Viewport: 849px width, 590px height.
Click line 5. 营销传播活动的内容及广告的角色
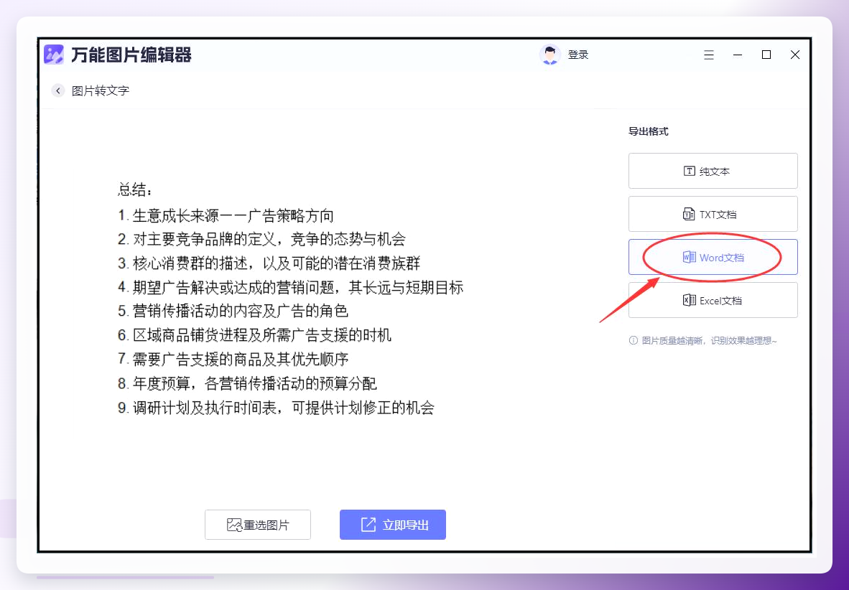point(233,312)
